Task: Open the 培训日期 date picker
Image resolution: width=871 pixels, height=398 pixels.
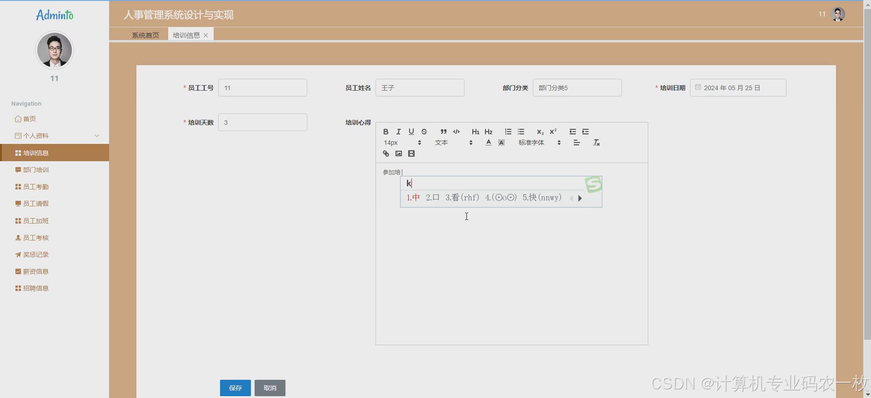Action: [x=738, y=88]
